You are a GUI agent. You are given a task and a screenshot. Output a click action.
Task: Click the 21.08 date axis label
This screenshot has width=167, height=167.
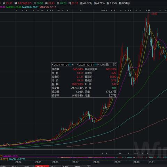(96, 162)
